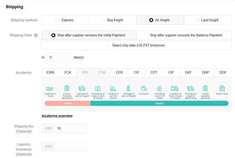Select the EXW incoterm tab

50,73
